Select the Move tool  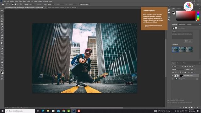(2, 10)
